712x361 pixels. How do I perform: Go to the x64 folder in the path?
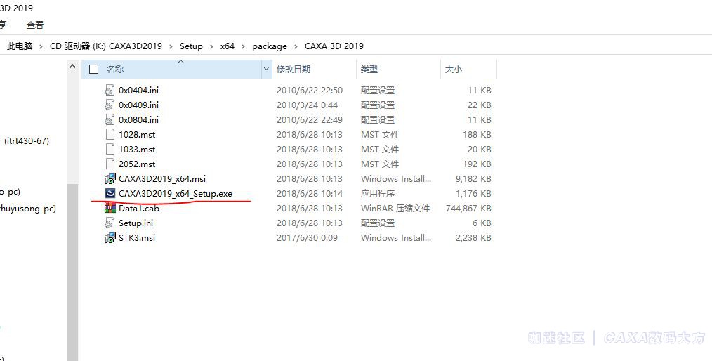228,46
